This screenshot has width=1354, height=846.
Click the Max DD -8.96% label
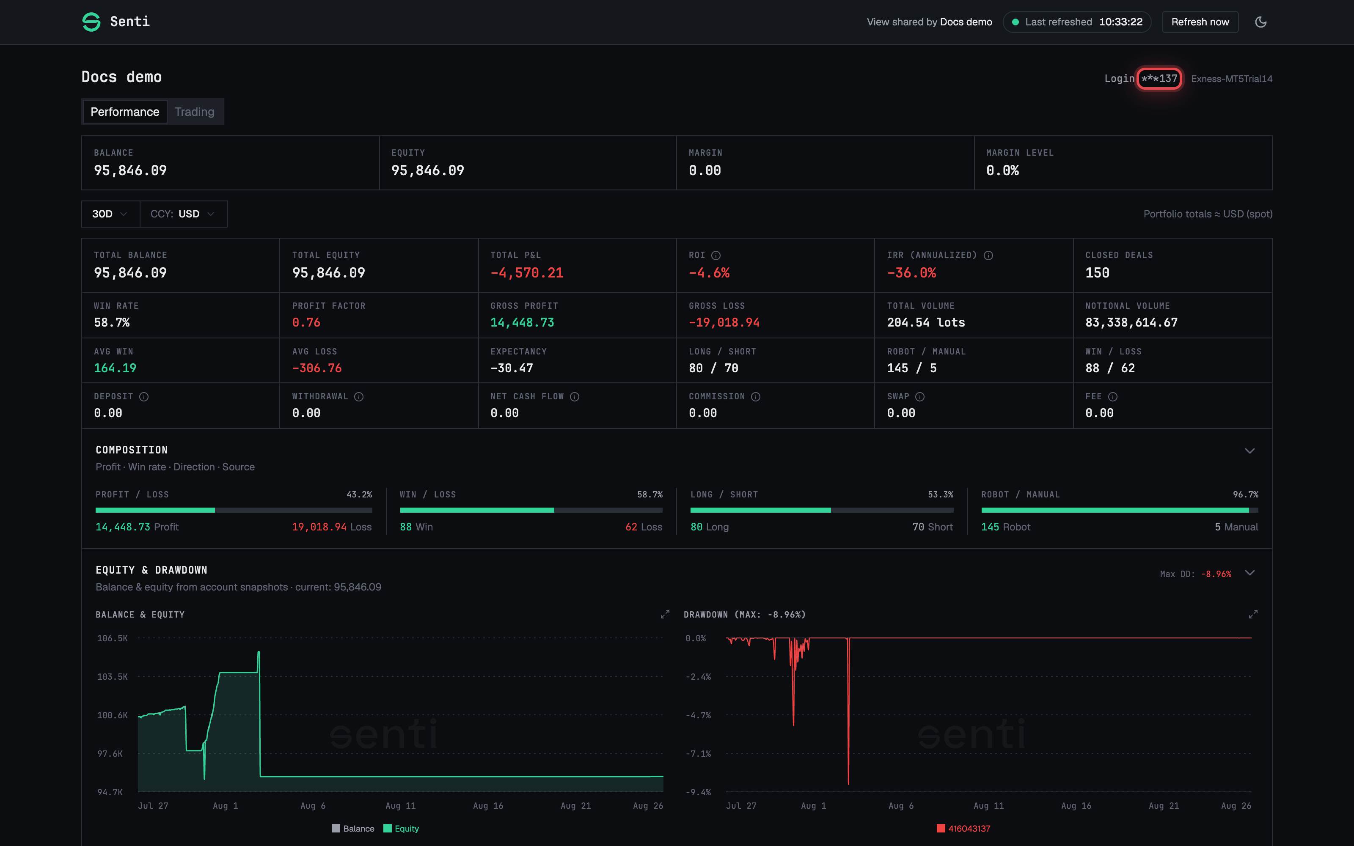1196,574
